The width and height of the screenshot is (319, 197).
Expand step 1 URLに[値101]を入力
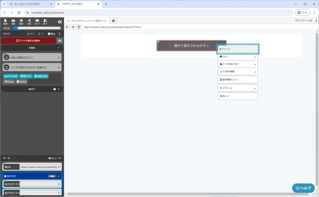coord(59,57)
